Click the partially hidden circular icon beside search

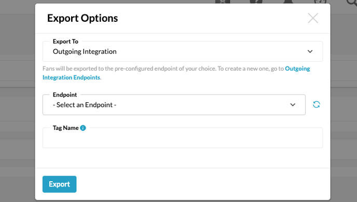[320, 2]
